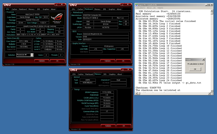Switch to Mainboard tab in the CPU window

tap(23, 9)
